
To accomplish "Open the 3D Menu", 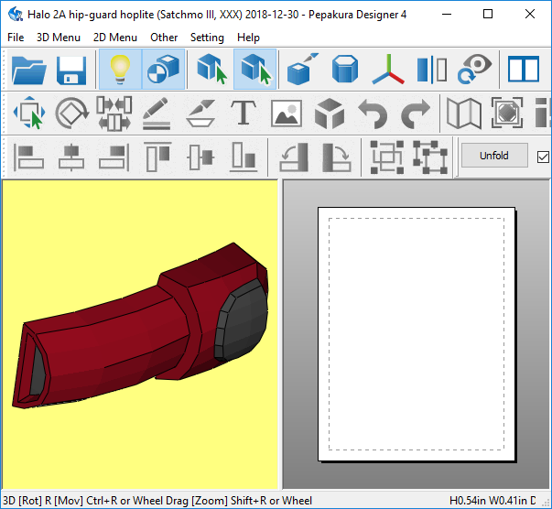I will pos(59,38).
